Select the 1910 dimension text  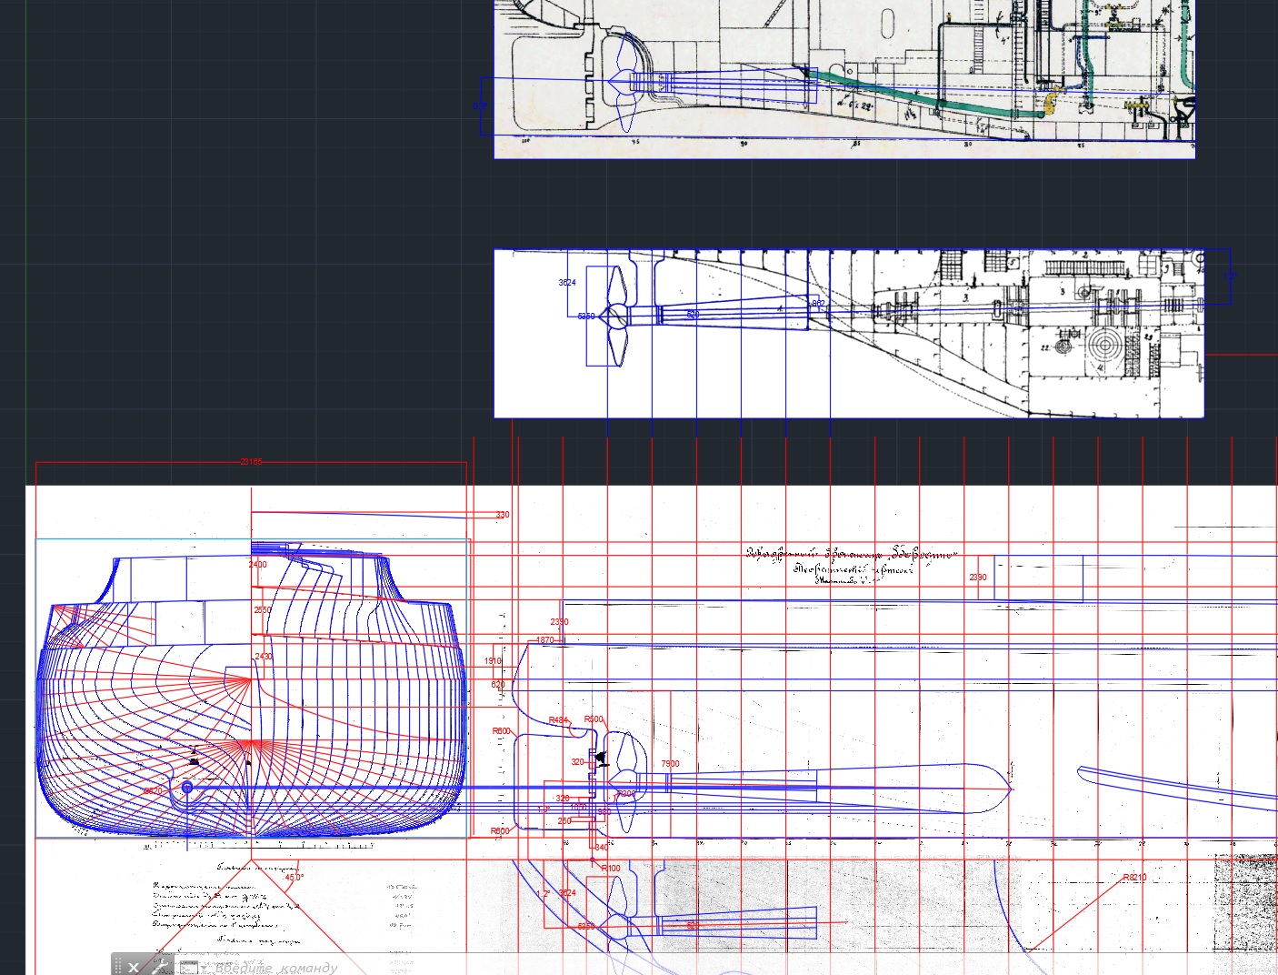[493, 661]
